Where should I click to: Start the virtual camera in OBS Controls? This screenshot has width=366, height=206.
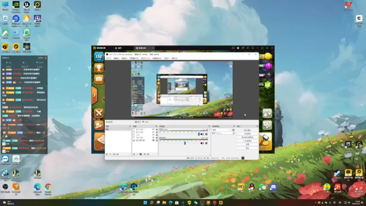[x=248, y=137]
